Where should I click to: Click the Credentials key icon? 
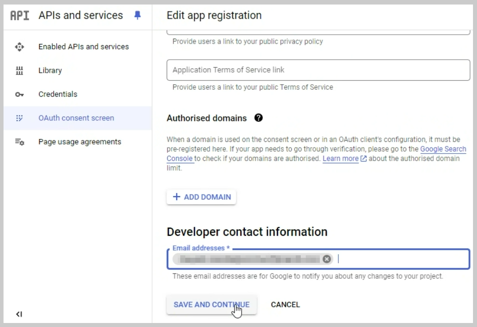click(x=20, y=94)
